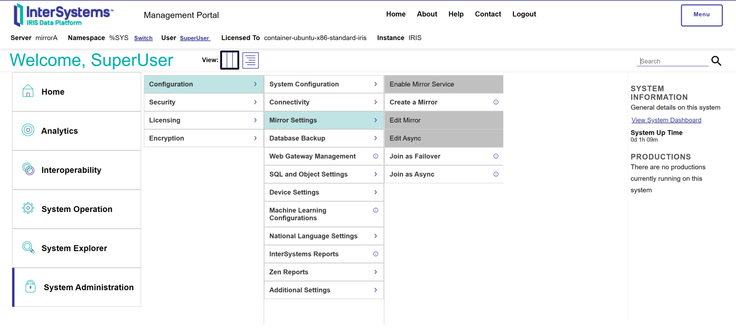This screenshot has height=332, width=736.
Task: Click the InterSystems IRIS logo
Action: tap(63, 15)
